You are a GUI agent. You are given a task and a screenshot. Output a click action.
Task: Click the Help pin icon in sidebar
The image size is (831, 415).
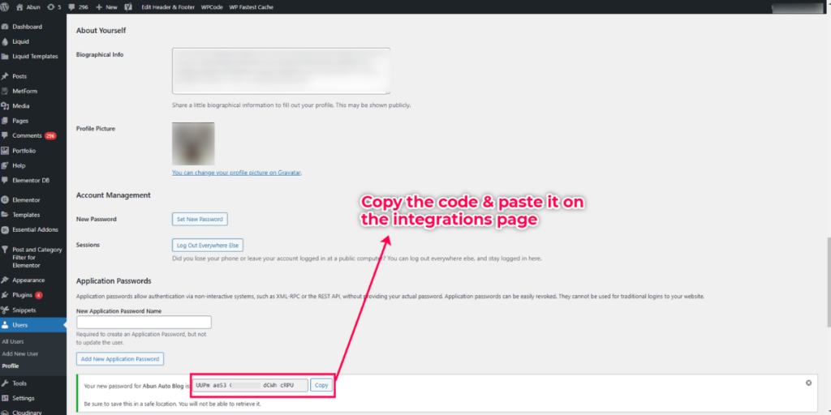[5, 165]
